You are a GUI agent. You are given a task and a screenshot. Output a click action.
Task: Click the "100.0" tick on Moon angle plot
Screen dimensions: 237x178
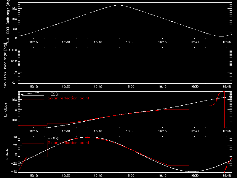tap(13, 50)
